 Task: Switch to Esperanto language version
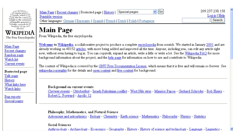pos(83,21)
